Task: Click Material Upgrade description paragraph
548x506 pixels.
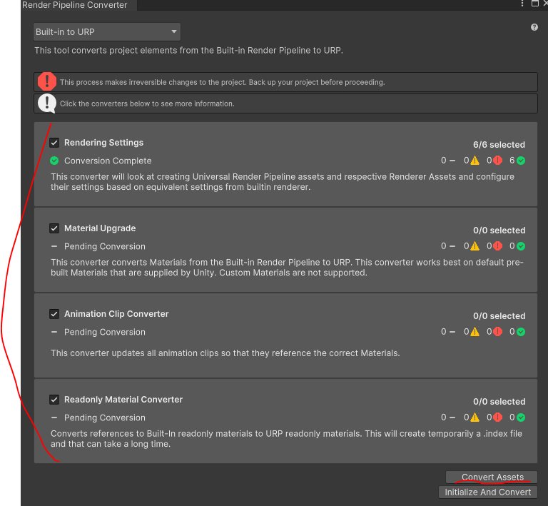Action: 287,268
